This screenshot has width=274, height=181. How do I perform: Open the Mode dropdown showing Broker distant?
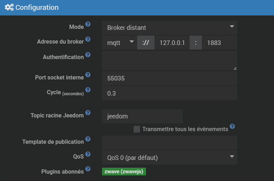(169, 27)
